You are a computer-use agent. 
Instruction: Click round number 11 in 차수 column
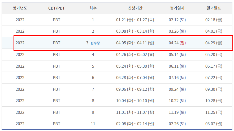(93, 124)
